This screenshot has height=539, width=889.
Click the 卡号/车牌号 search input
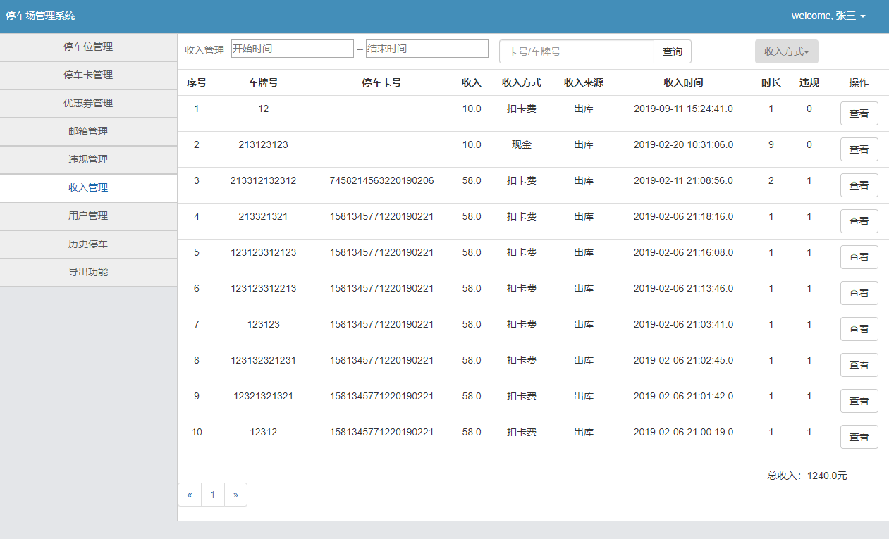coord(576,51)
